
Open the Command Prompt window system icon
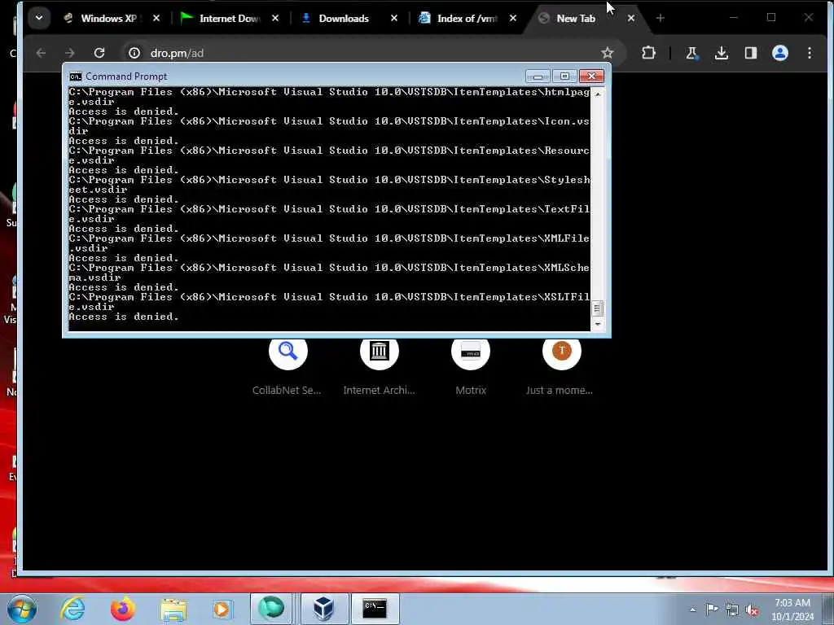click(76, 76)
